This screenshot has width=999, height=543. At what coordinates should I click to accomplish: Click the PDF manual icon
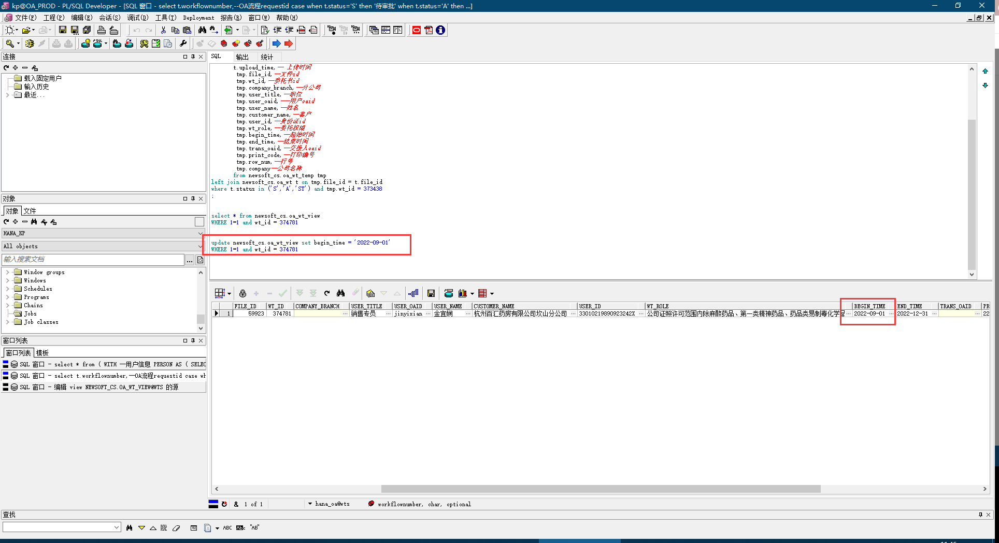click(x=429, y=30)
